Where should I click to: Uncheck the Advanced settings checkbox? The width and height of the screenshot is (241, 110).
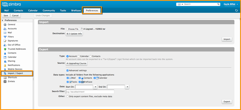pyautogui.click(x=68, y=71)
